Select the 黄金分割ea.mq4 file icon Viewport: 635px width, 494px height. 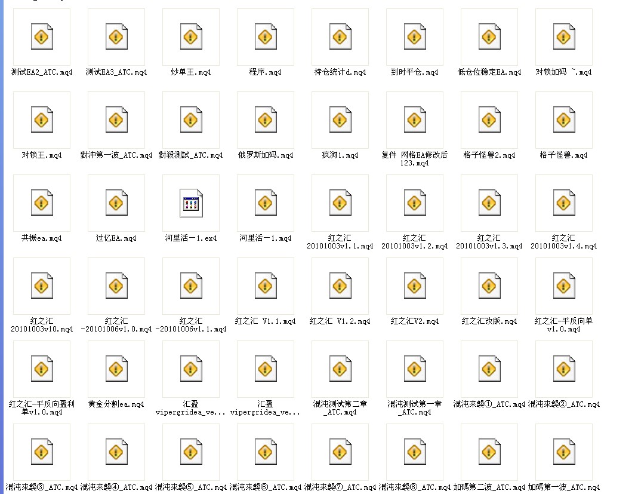point(116,369)
